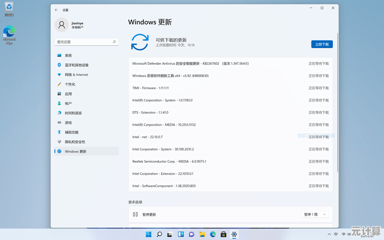Open 个性化 settings category
Image resolution: width=384 pixels, height=240 pixels.
click(86, 84)
